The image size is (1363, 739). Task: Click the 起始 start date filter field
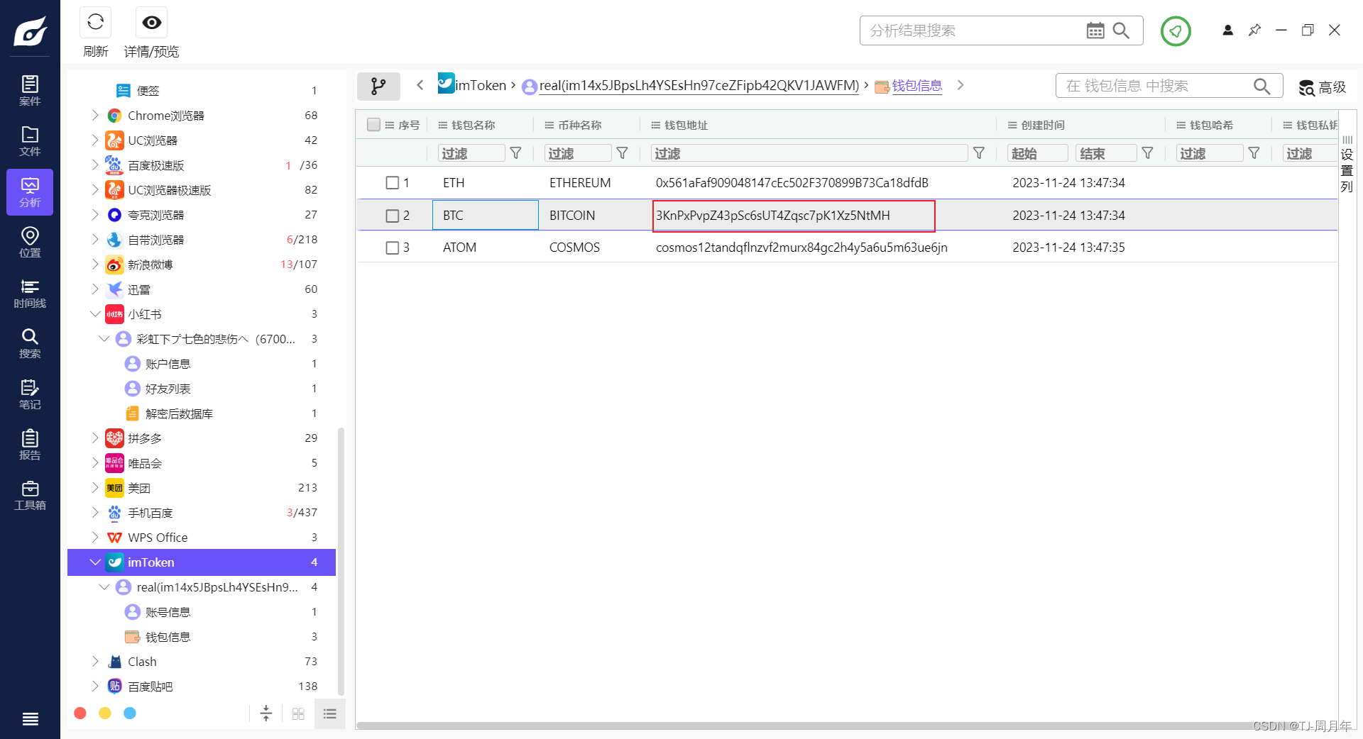[x=1038, y=153]
